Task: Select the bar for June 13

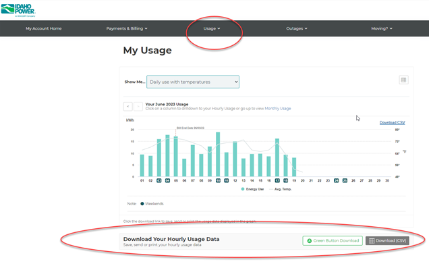Action: [x=244, y=167]
